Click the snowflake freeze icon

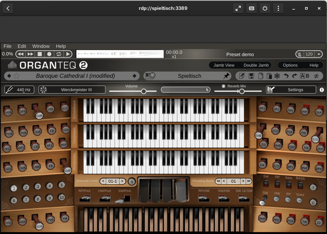click(x=277, y=76)
